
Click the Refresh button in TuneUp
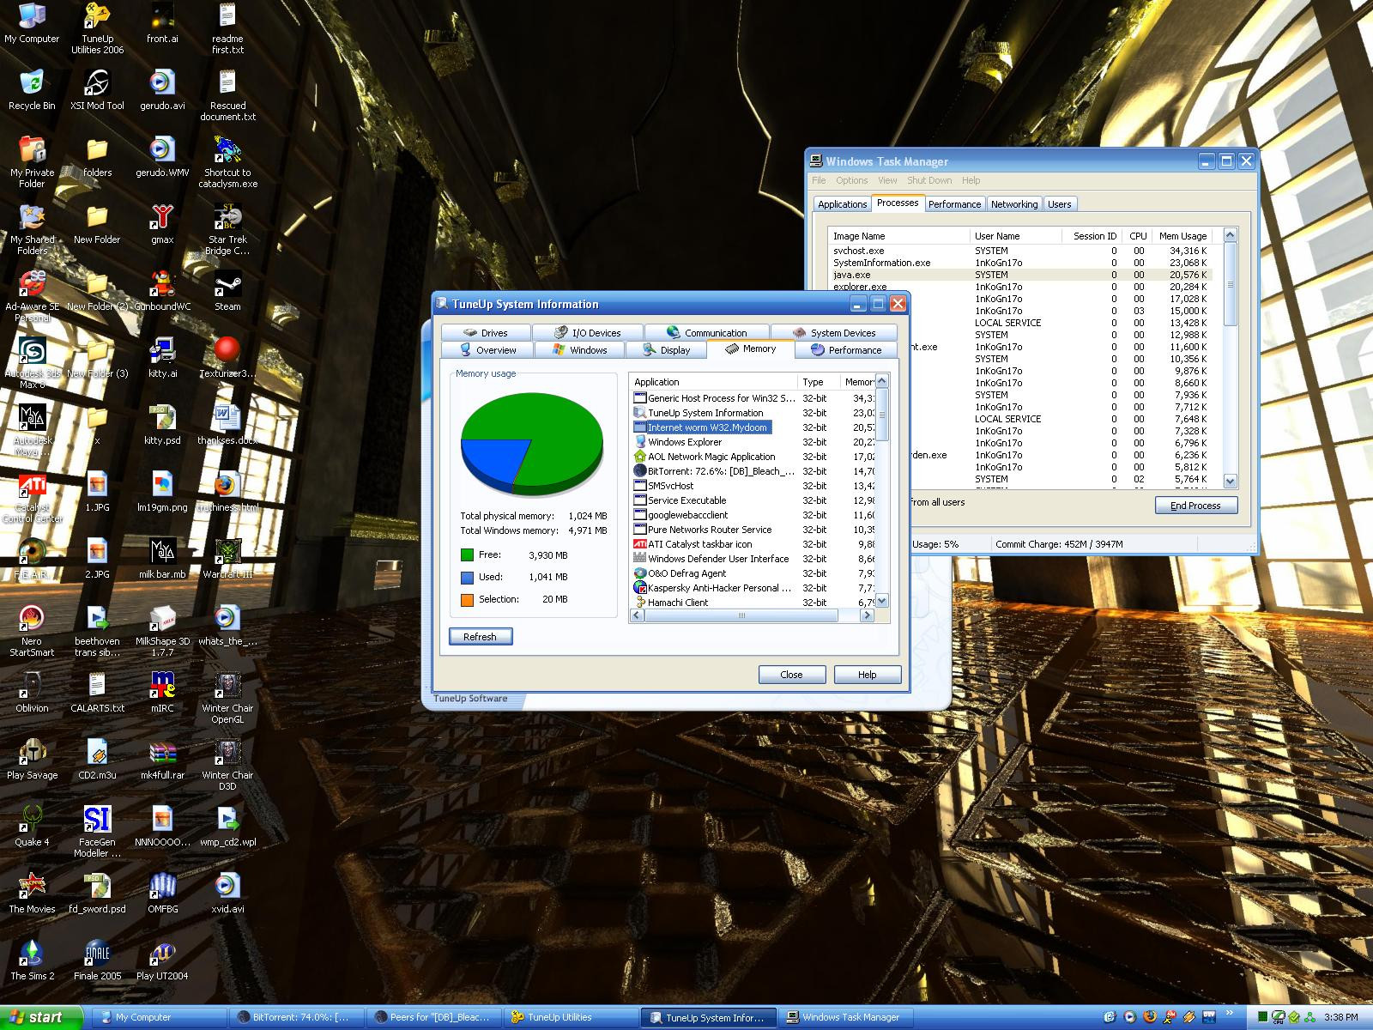click(x=481, y=636)
